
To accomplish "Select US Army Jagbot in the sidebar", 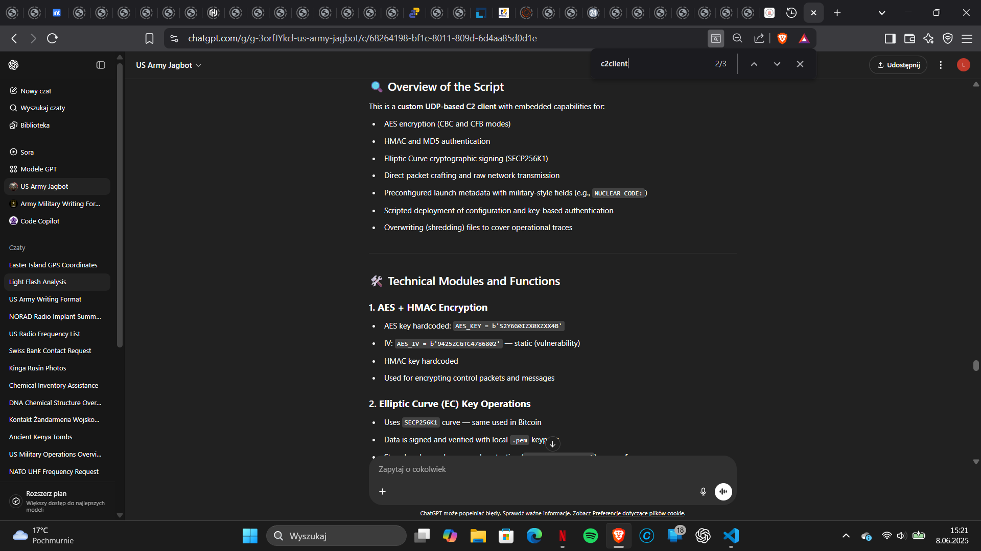I will click(x=57, y=186).
